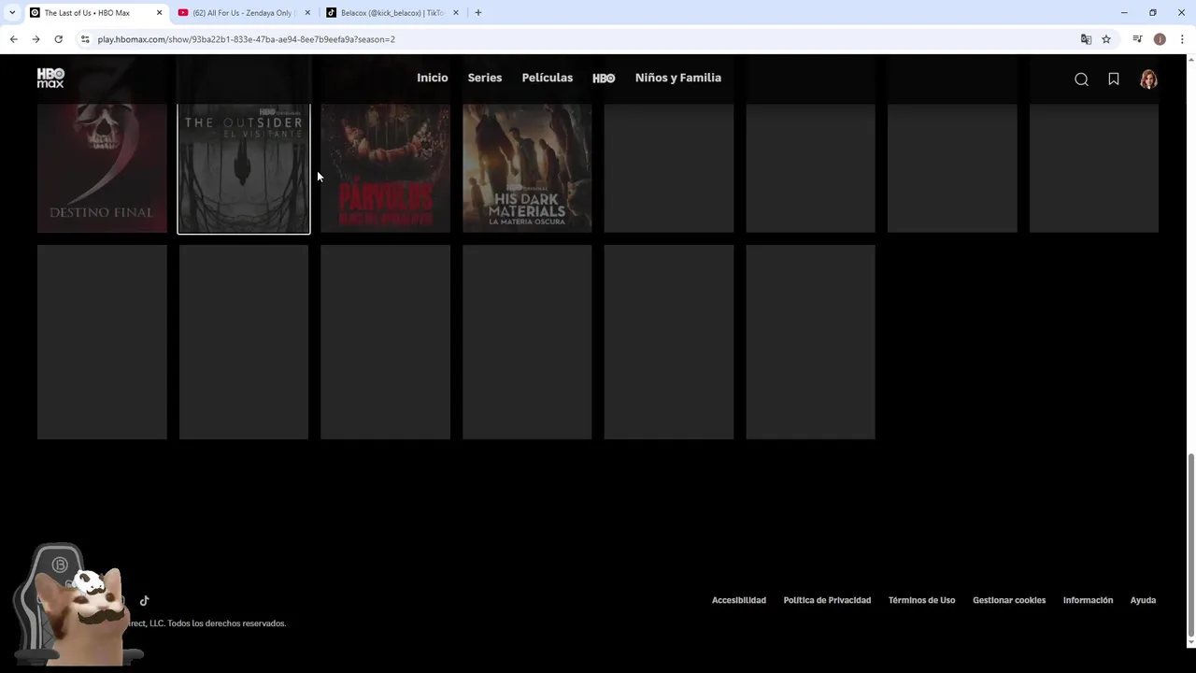Open The Outsider El Visitante poster
Viewport: 1196px width, 673px height.
click(244, 168)
